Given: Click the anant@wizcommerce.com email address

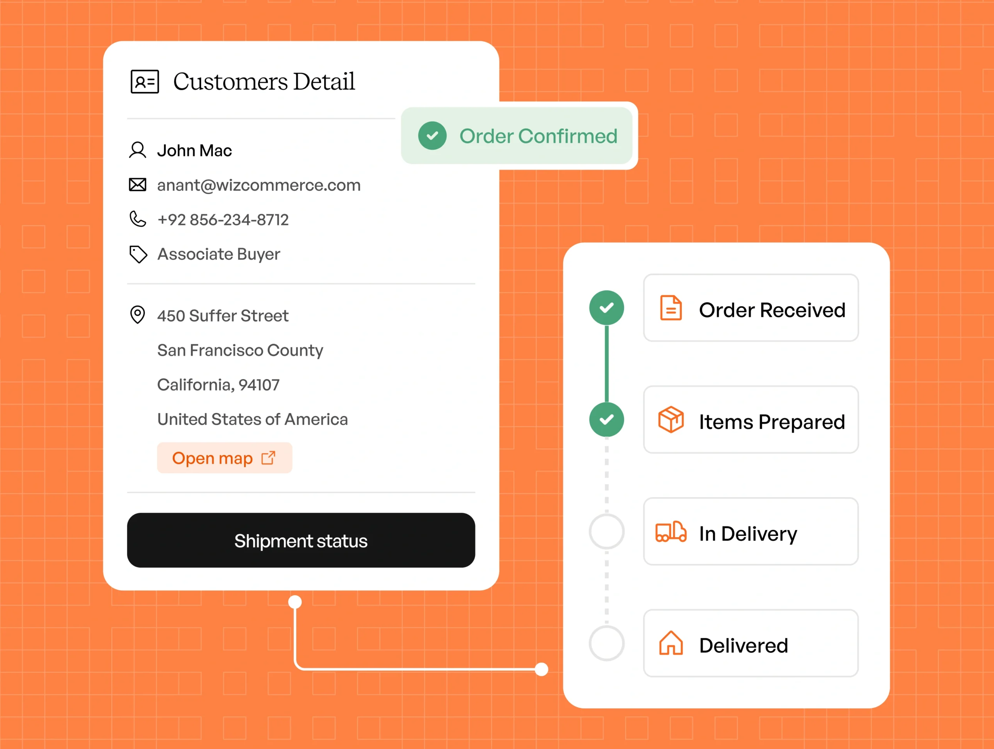Looking at the screenshot, I should [259, 185].
